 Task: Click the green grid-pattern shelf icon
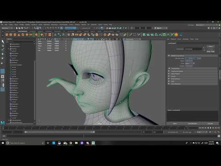coord(164,35)
